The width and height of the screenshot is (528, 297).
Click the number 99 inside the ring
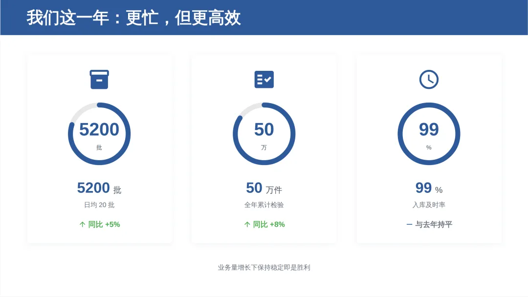click(429, 129)
